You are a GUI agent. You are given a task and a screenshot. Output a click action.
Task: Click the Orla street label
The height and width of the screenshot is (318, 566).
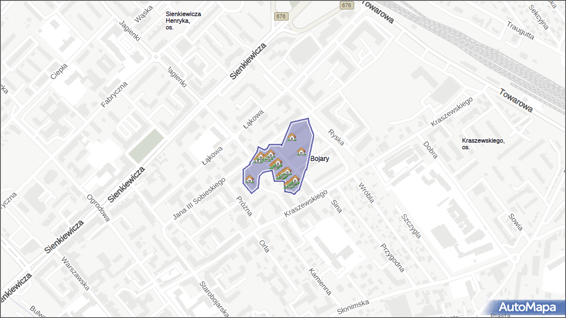pos(264,246)
